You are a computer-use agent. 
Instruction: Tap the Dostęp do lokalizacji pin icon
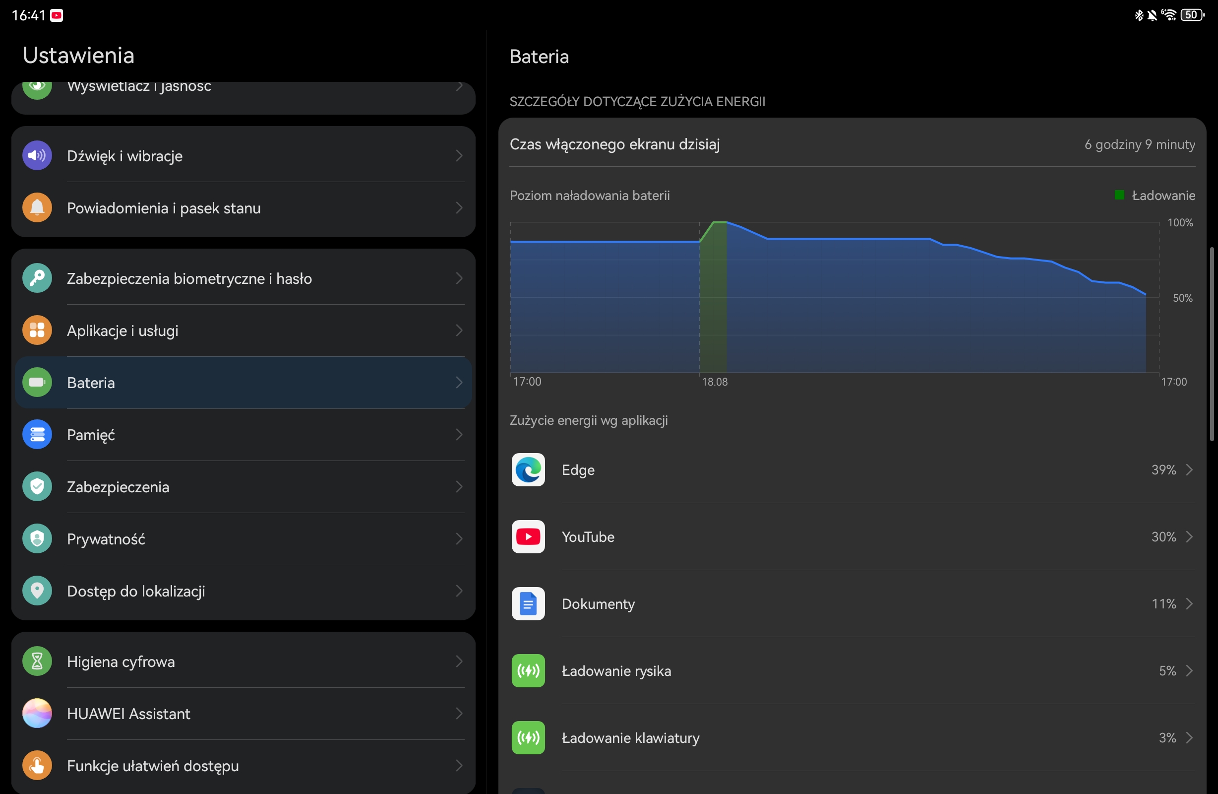tap(37, 591)
